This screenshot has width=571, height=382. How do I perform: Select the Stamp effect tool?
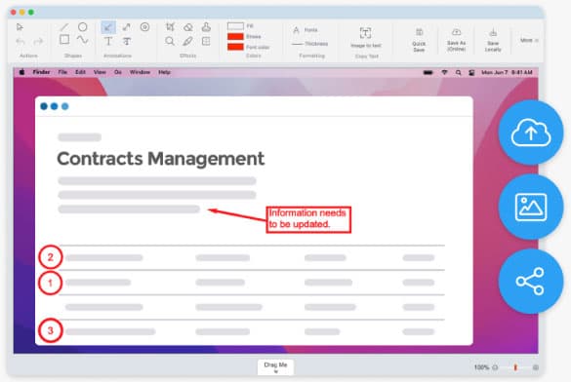pos(206,27)
